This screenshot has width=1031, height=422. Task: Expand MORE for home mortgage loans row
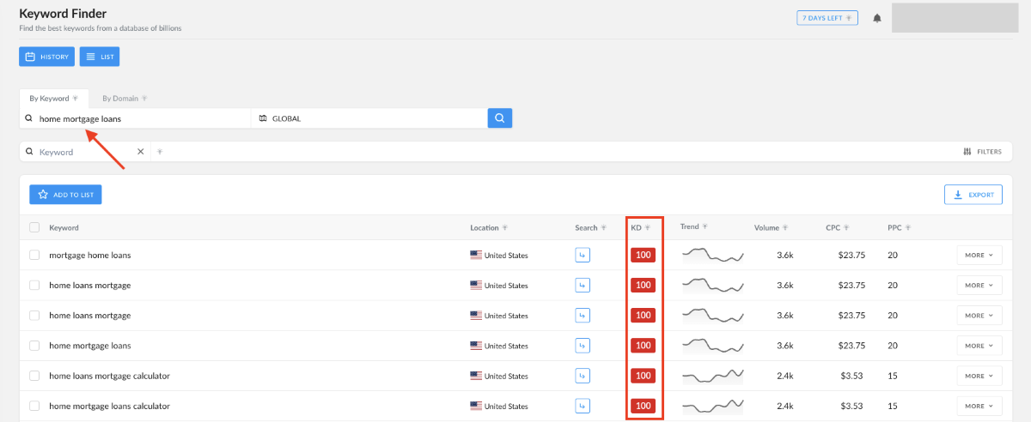[979, 346]
